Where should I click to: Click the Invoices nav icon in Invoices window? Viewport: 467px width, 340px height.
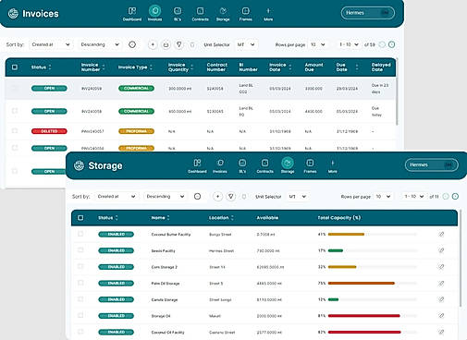(x=154, y=11)
